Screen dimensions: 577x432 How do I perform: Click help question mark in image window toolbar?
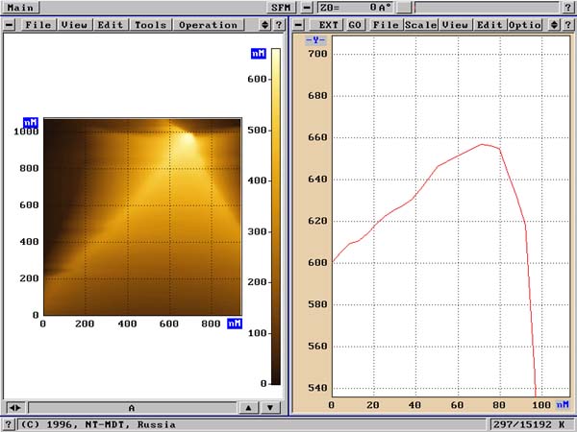[x=278, y=24]
